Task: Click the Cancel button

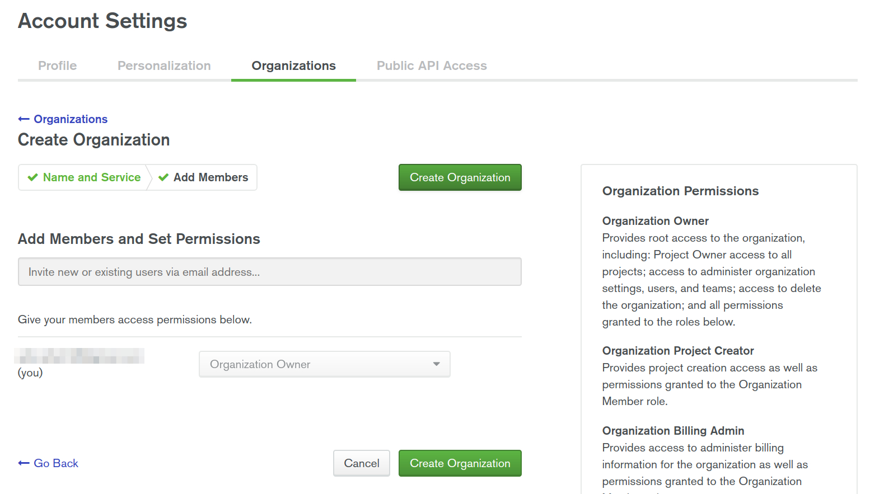Action: pyautogui.click(x=361, y=463)
